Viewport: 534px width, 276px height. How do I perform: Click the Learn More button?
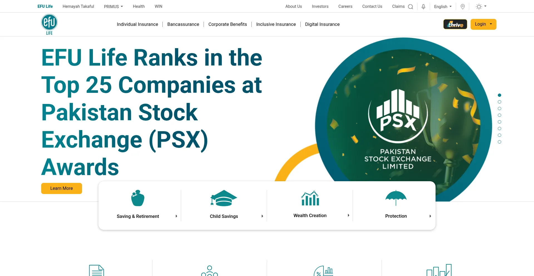61,188
